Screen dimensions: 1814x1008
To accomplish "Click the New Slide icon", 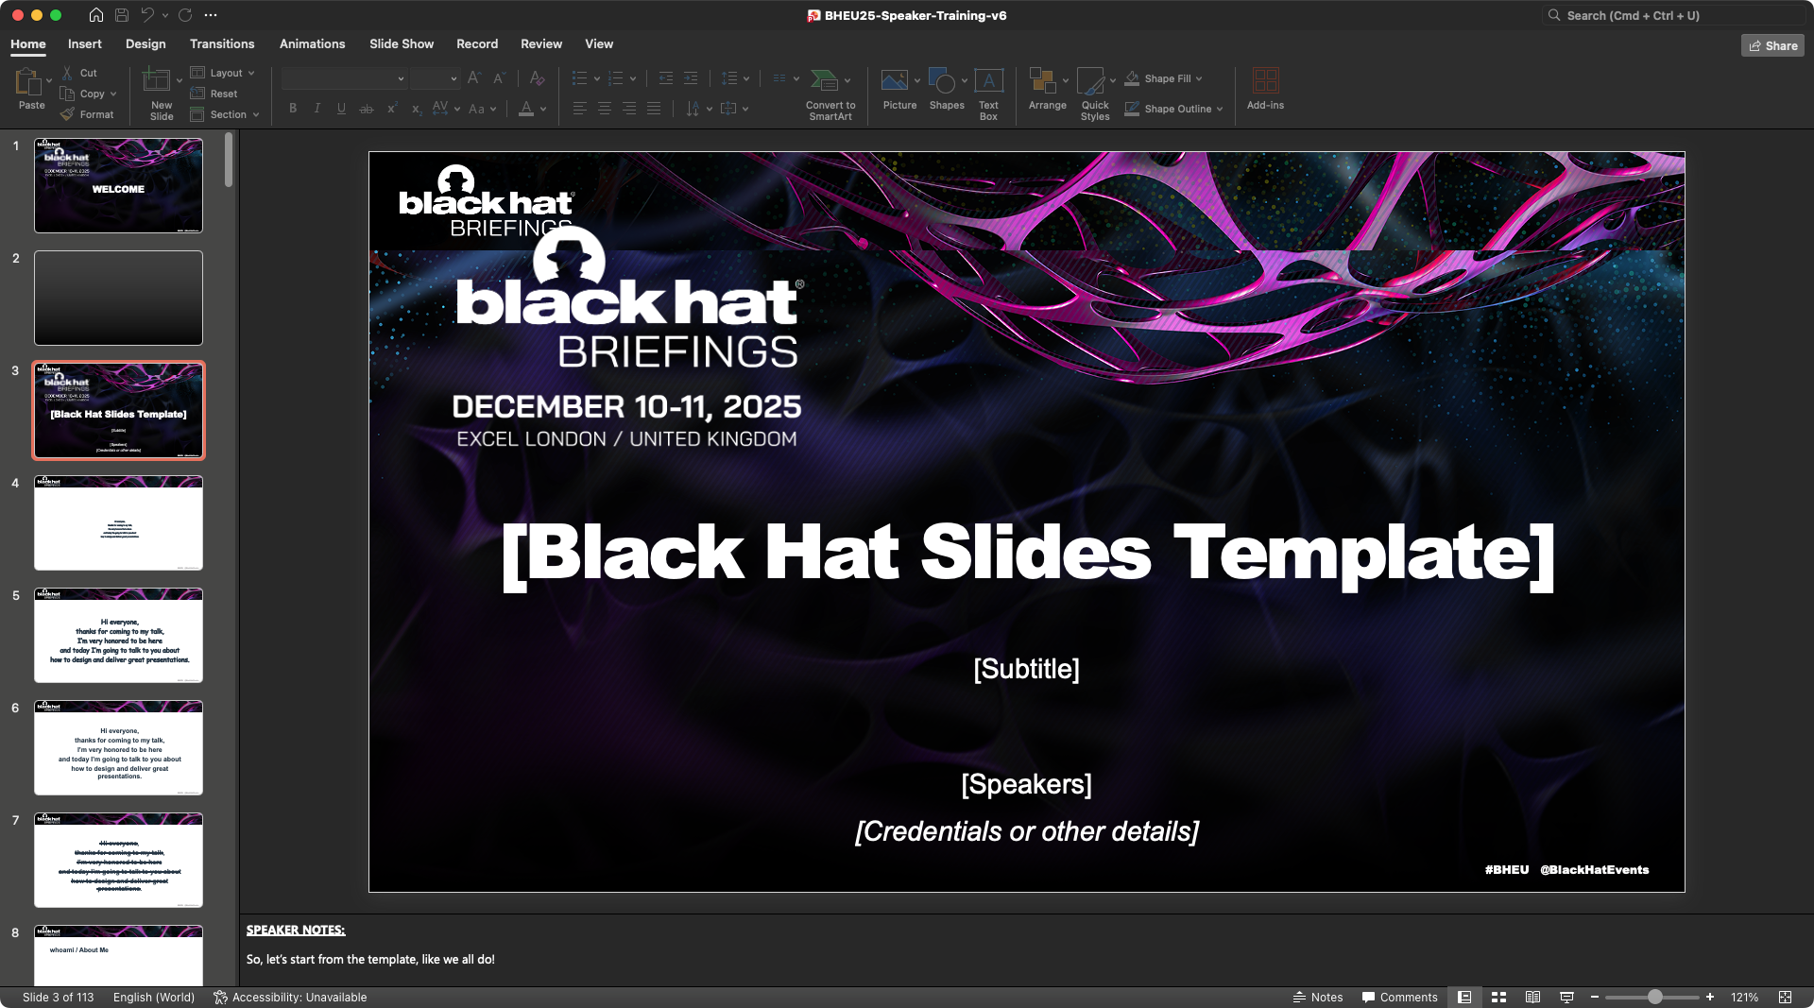I will coord(156,81).
